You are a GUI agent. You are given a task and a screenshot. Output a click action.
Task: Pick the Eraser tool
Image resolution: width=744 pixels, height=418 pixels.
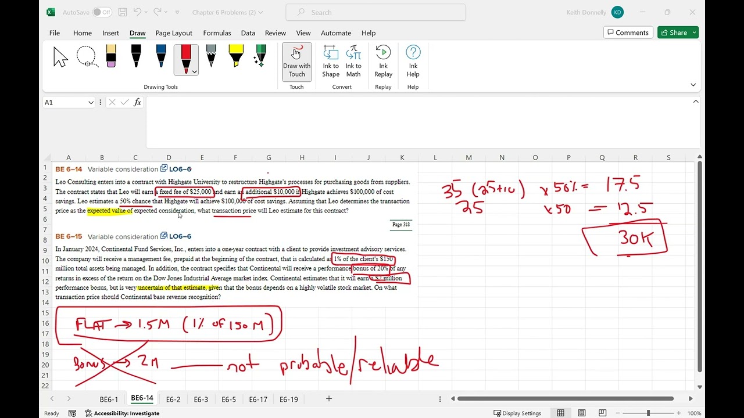[x=111, y=57]
